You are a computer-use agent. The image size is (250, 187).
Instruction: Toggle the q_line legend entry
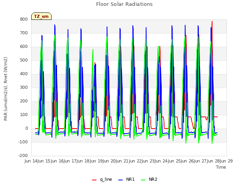point(102,179)
